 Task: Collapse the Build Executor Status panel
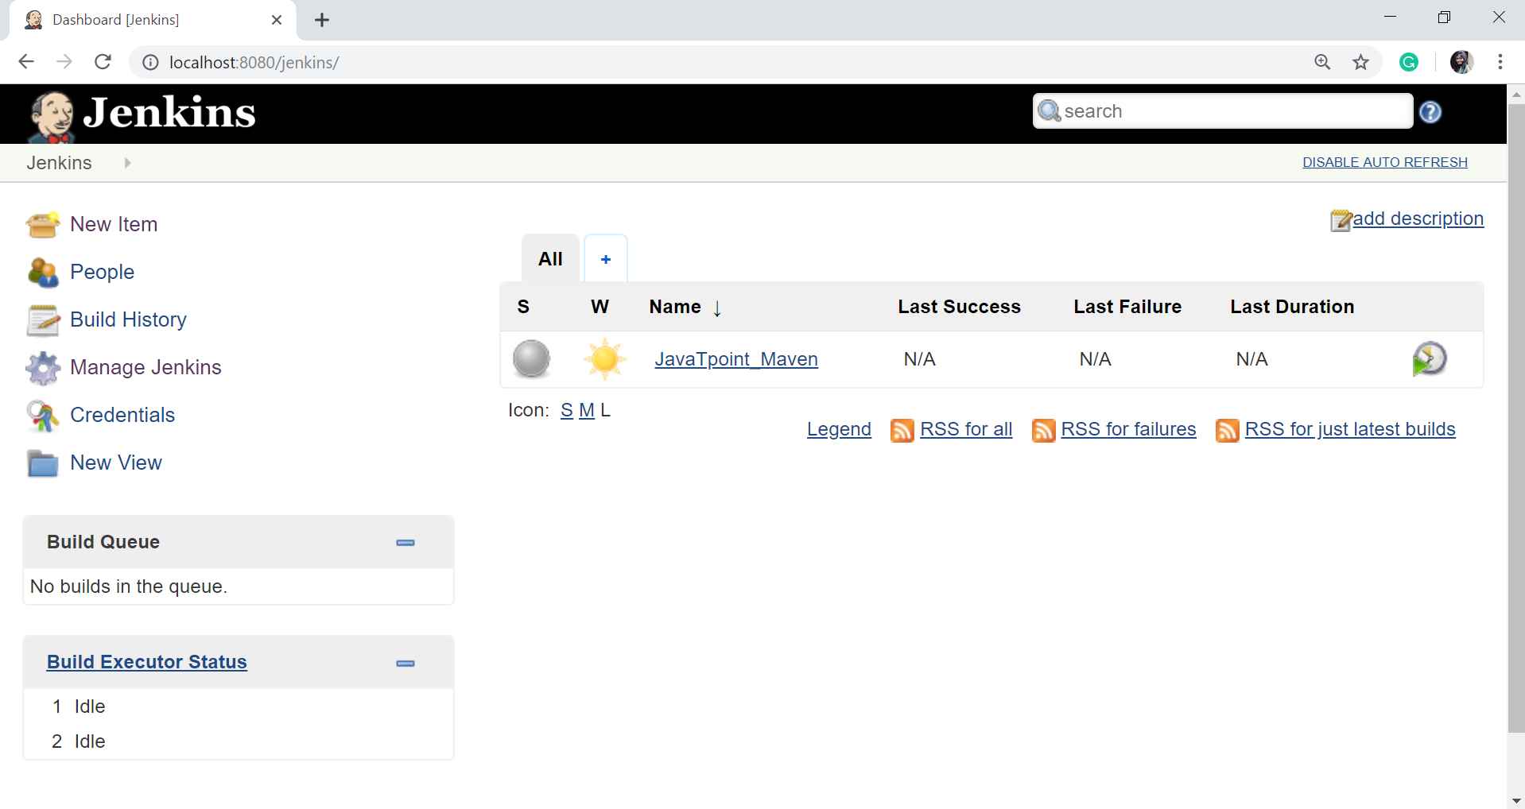click(406, 664)
